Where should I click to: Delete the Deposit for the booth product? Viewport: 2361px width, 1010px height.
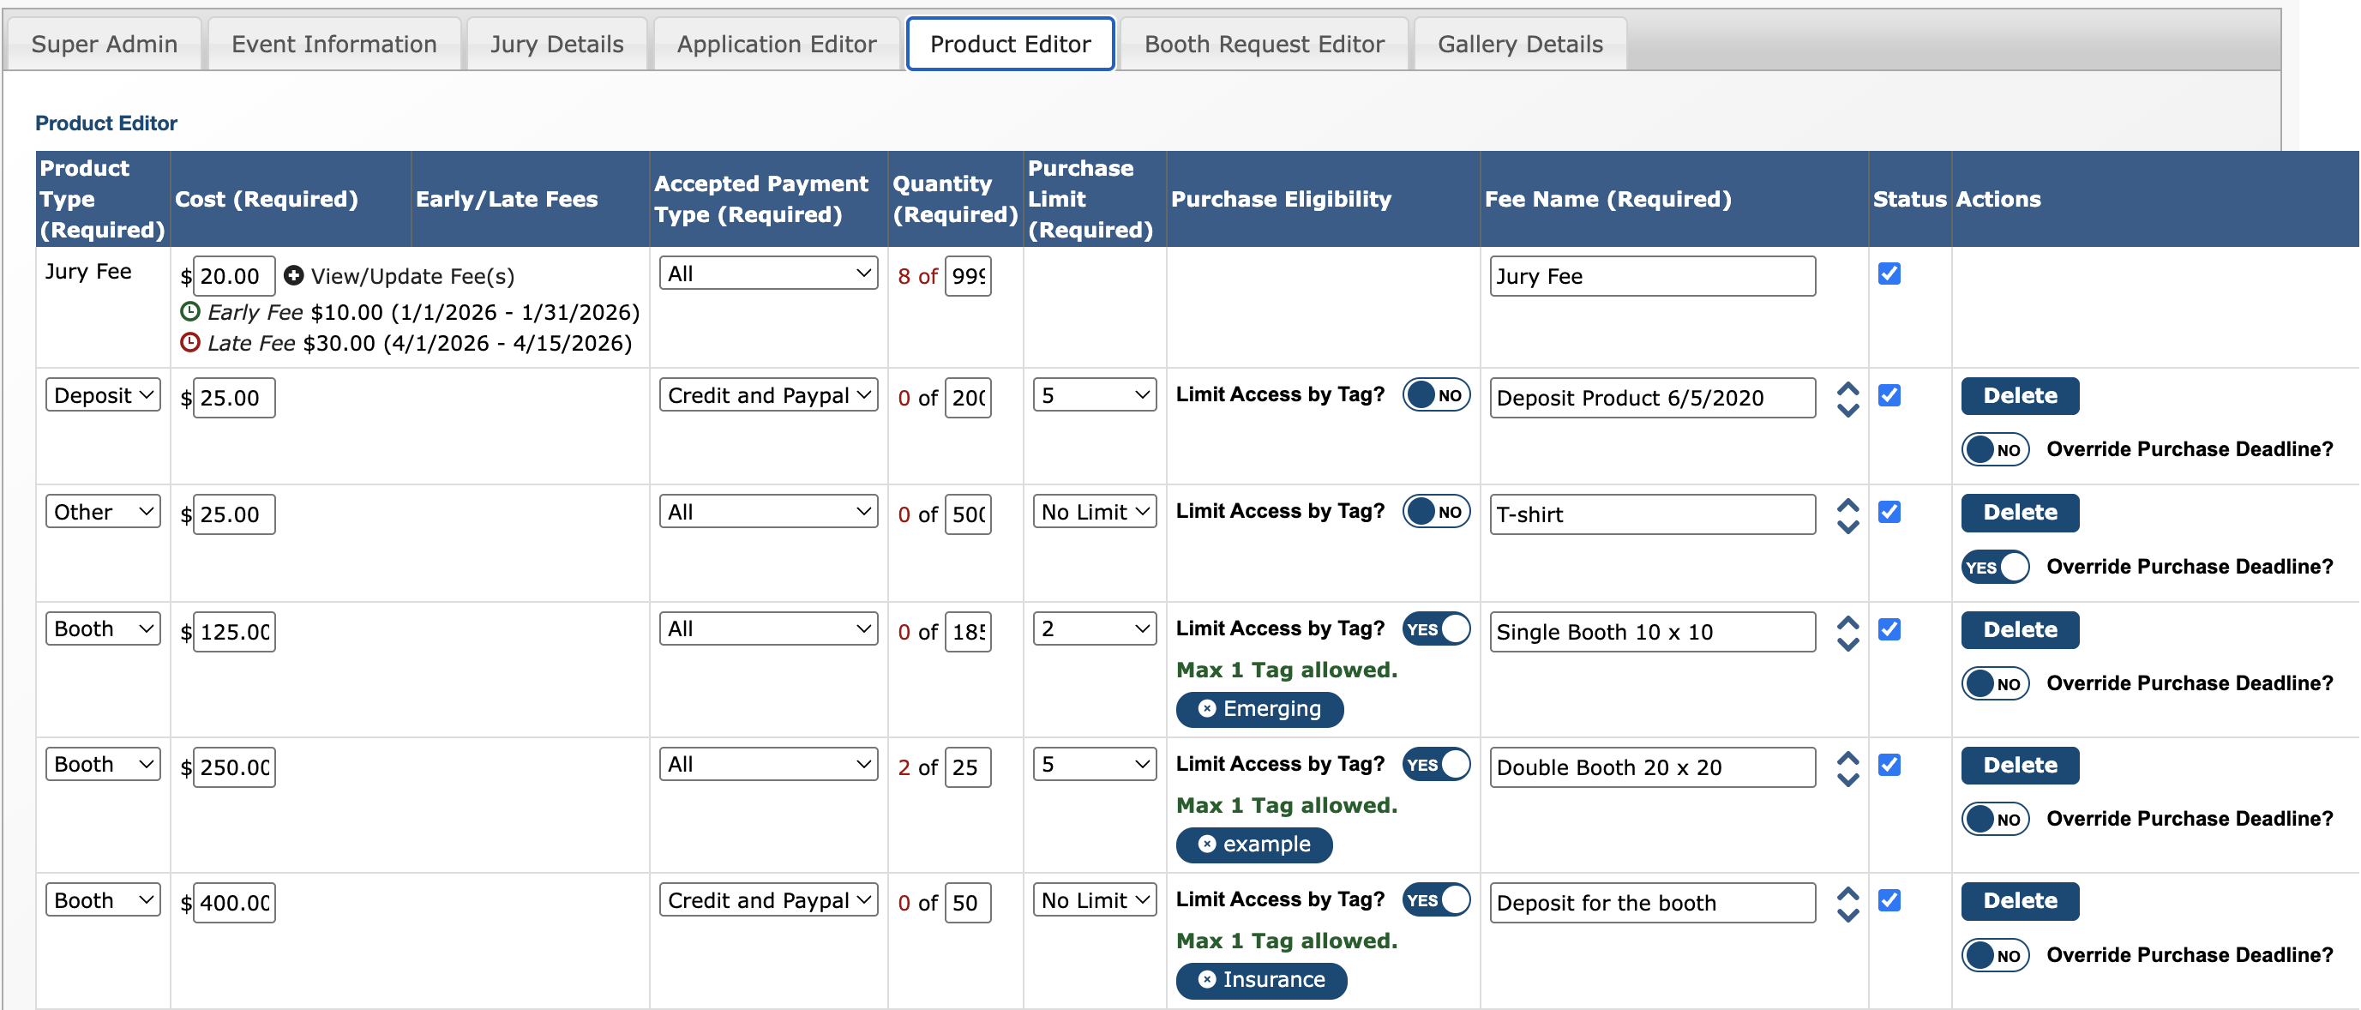[2019, 900]
